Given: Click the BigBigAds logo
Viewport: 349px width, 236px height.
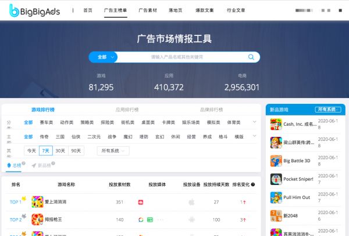Looking at the screenshot, I should [x=34, y=10].
